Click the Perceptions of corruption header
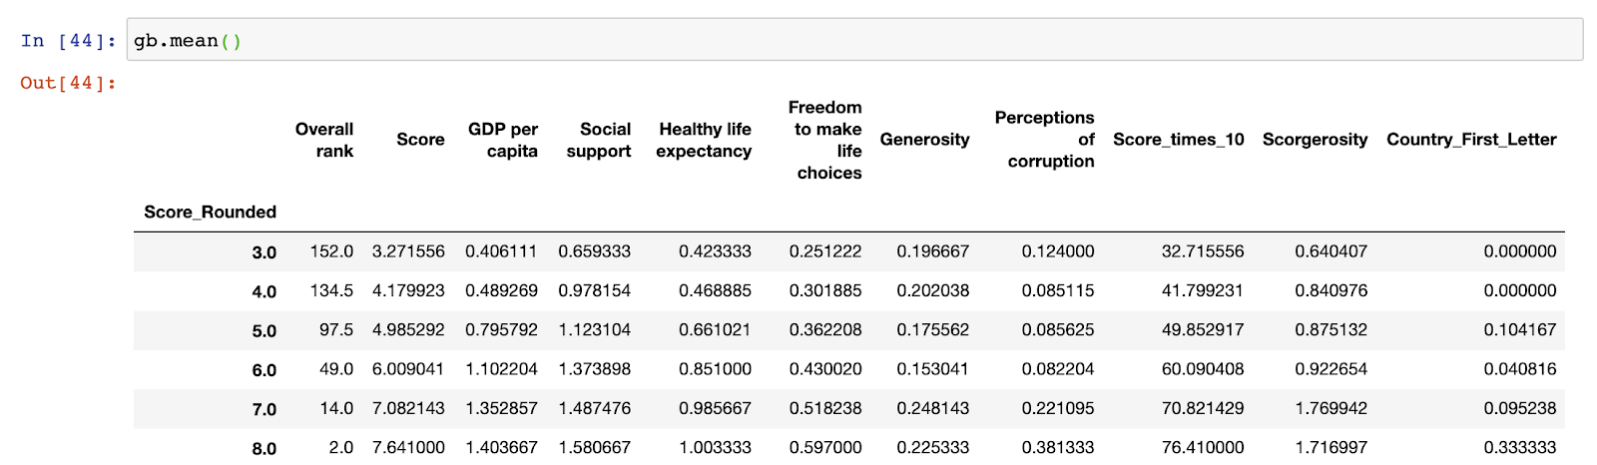The height and width of the screenshot is (465, 1597). tap(1045, 140)
